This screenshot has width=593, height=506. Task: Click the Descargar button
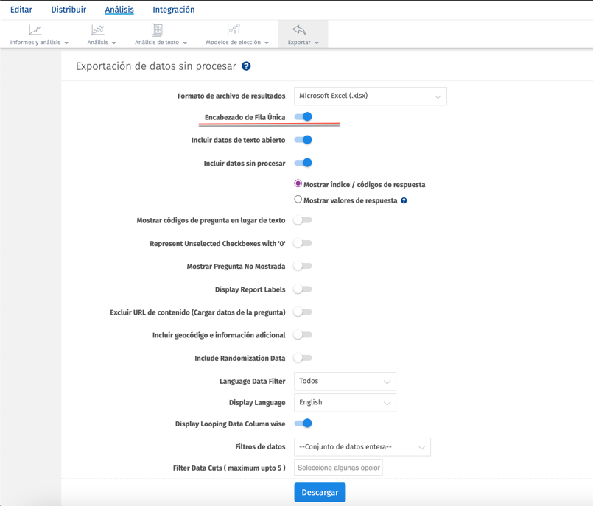[x=320, y=492]
